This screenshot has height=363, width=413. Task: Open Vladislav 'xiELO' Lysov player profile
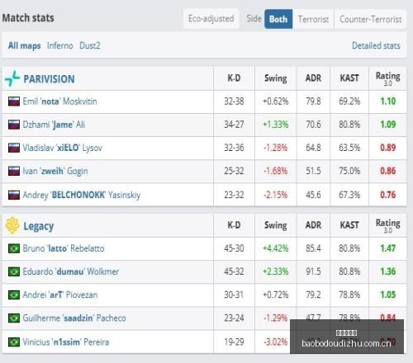point(63,148)
